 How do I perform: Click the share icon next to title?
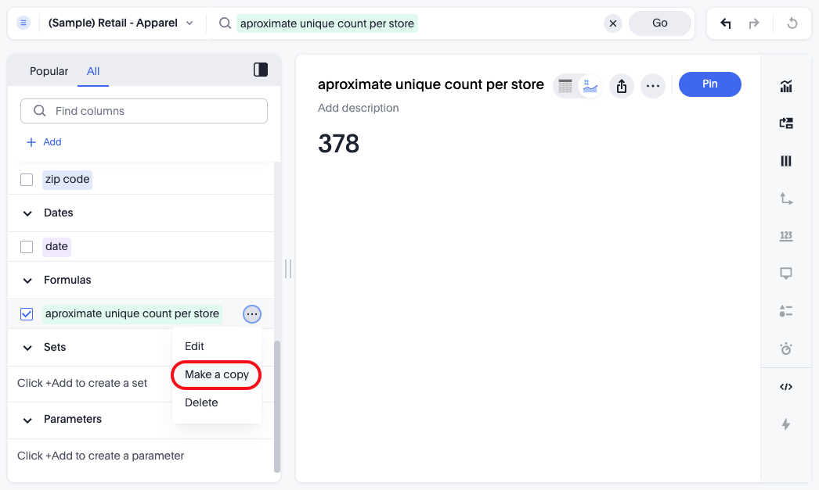coord(622,86)
